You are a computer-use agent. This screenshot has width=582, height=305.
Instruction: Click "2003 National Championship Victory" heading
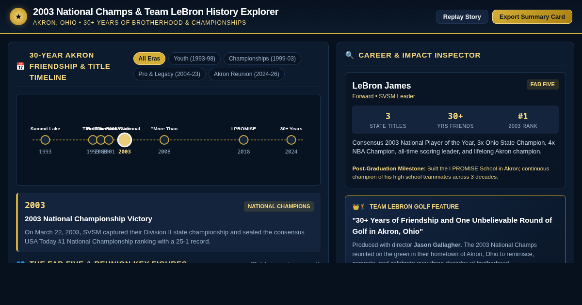coord(88,219)
